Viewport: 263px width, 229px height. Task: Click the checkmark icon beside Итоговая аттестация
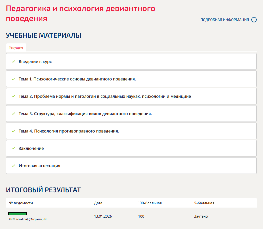(13, 166)
